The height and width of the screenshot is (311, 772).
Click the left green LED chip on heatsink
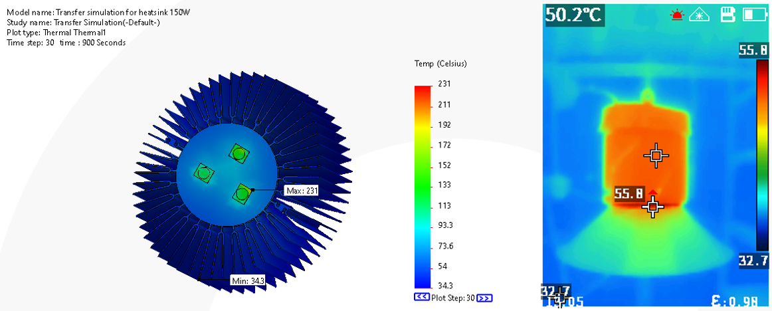pyautogui.click(x=203, y=173)
